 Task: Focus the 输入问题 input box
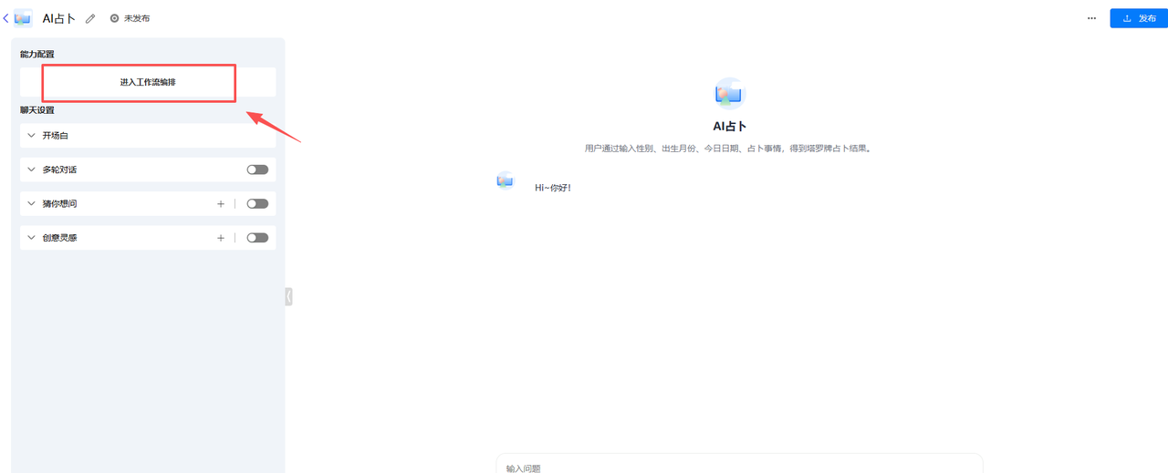click(x=739, y=463)
